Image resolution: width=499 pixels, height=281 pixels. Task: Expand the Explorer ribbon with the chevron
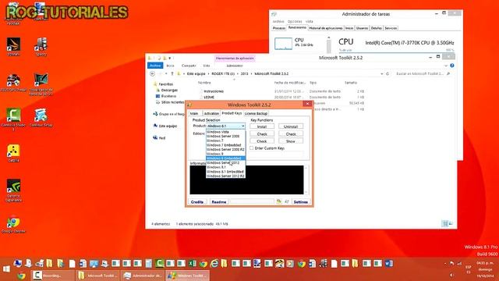[446, 66]
